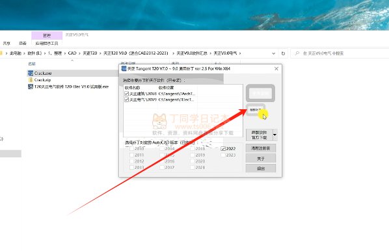
Task: Uncheck the AutoCAD 2022 checkbox
Action: coord(222,148)
